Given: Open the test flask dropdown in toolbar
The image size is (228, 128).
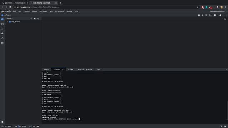Looking at the screenshot, I should pos(221,15).
